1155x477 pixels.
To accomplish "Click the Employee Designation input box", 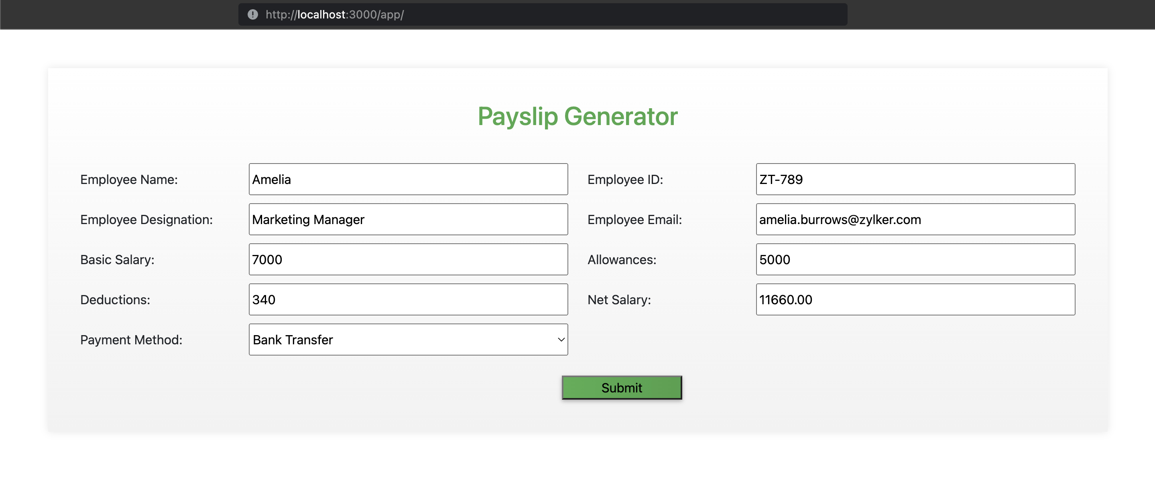I will coord(408,220).
